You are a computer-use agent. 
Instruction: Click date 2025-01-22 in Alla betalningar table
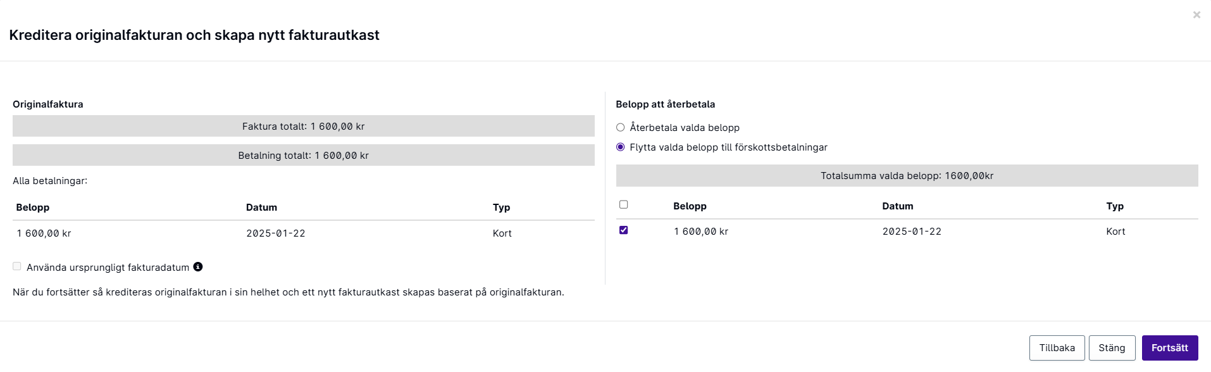tap(276, 233)
